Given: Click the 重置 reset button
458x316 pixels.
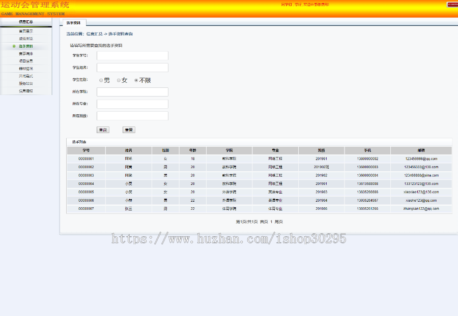Looking at the screenshot, I should pyautogui.click(x=128, y=129).
